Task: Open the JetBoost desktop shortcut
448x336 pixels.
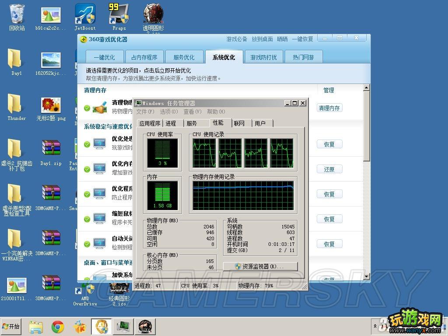Action: point(85,17)
